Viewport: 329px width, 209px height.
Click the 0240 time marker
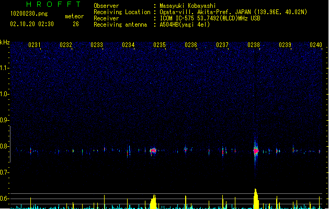[316, 45]
